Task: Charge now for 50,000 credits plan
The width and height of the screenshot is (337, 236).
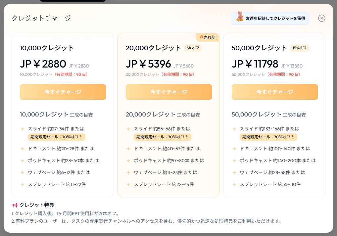Action: [275, 92]
